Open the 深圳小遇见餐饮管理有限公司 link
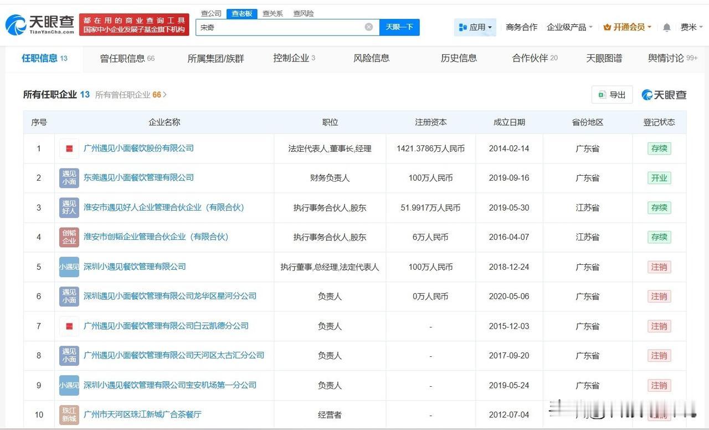The image size is (709, 430). (x=135, y=267)
